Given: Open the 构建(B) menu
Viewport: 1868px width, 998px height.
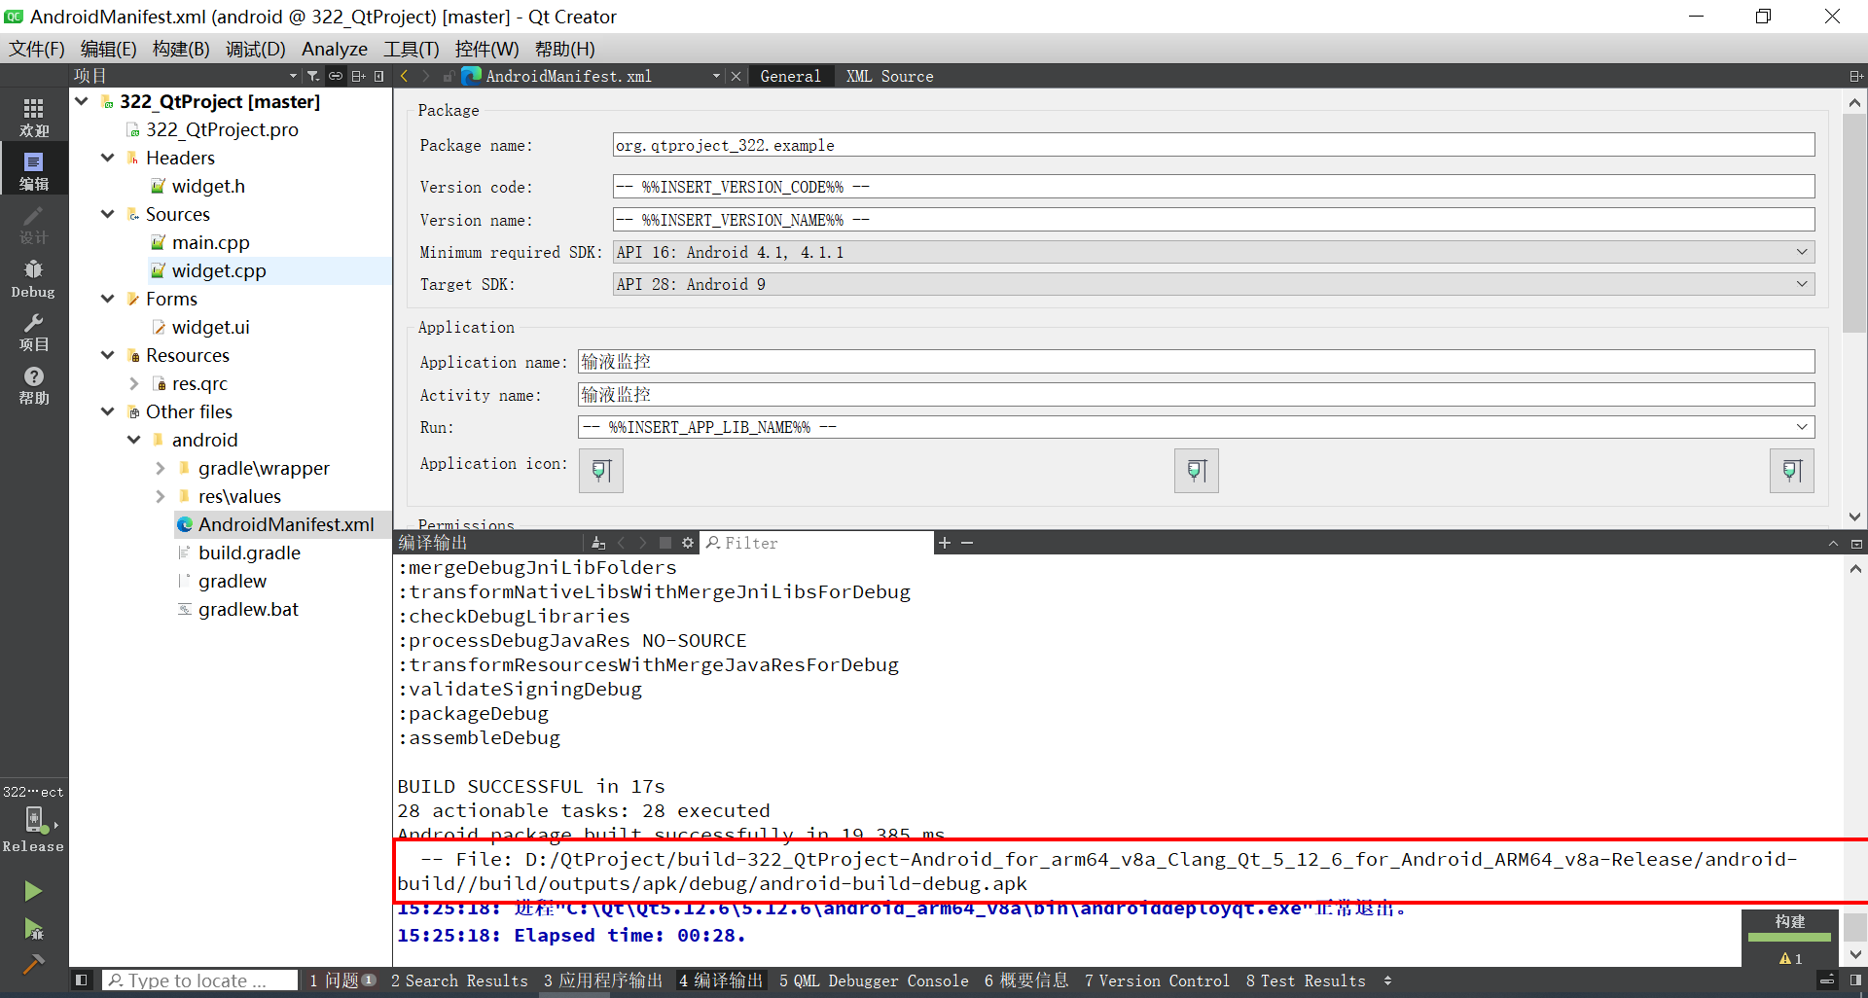Looking at the screenshot, I should click(x=181, y=49).
